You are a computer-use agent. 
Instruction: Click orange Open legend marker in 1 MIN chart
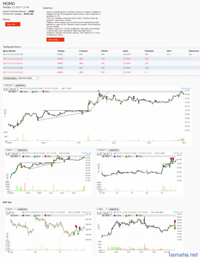pyautogui.click(x=9, y=92)
